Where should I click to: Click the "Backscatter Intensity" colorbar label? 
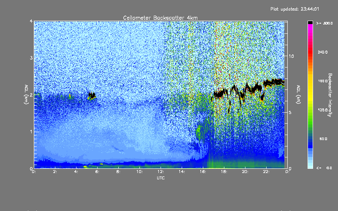(x=330, y=95)
